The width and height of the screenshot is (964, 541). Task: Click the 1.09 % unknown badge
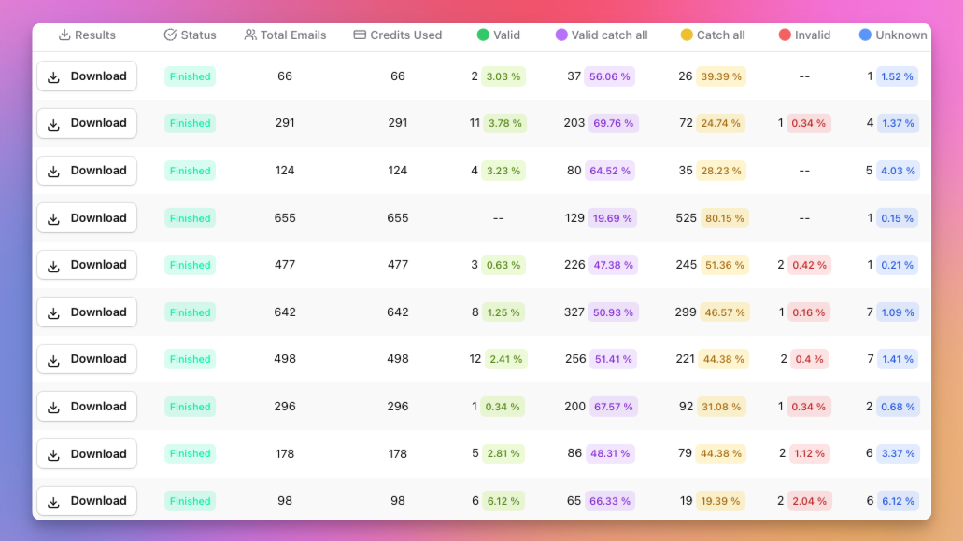[x=898, y=312]
